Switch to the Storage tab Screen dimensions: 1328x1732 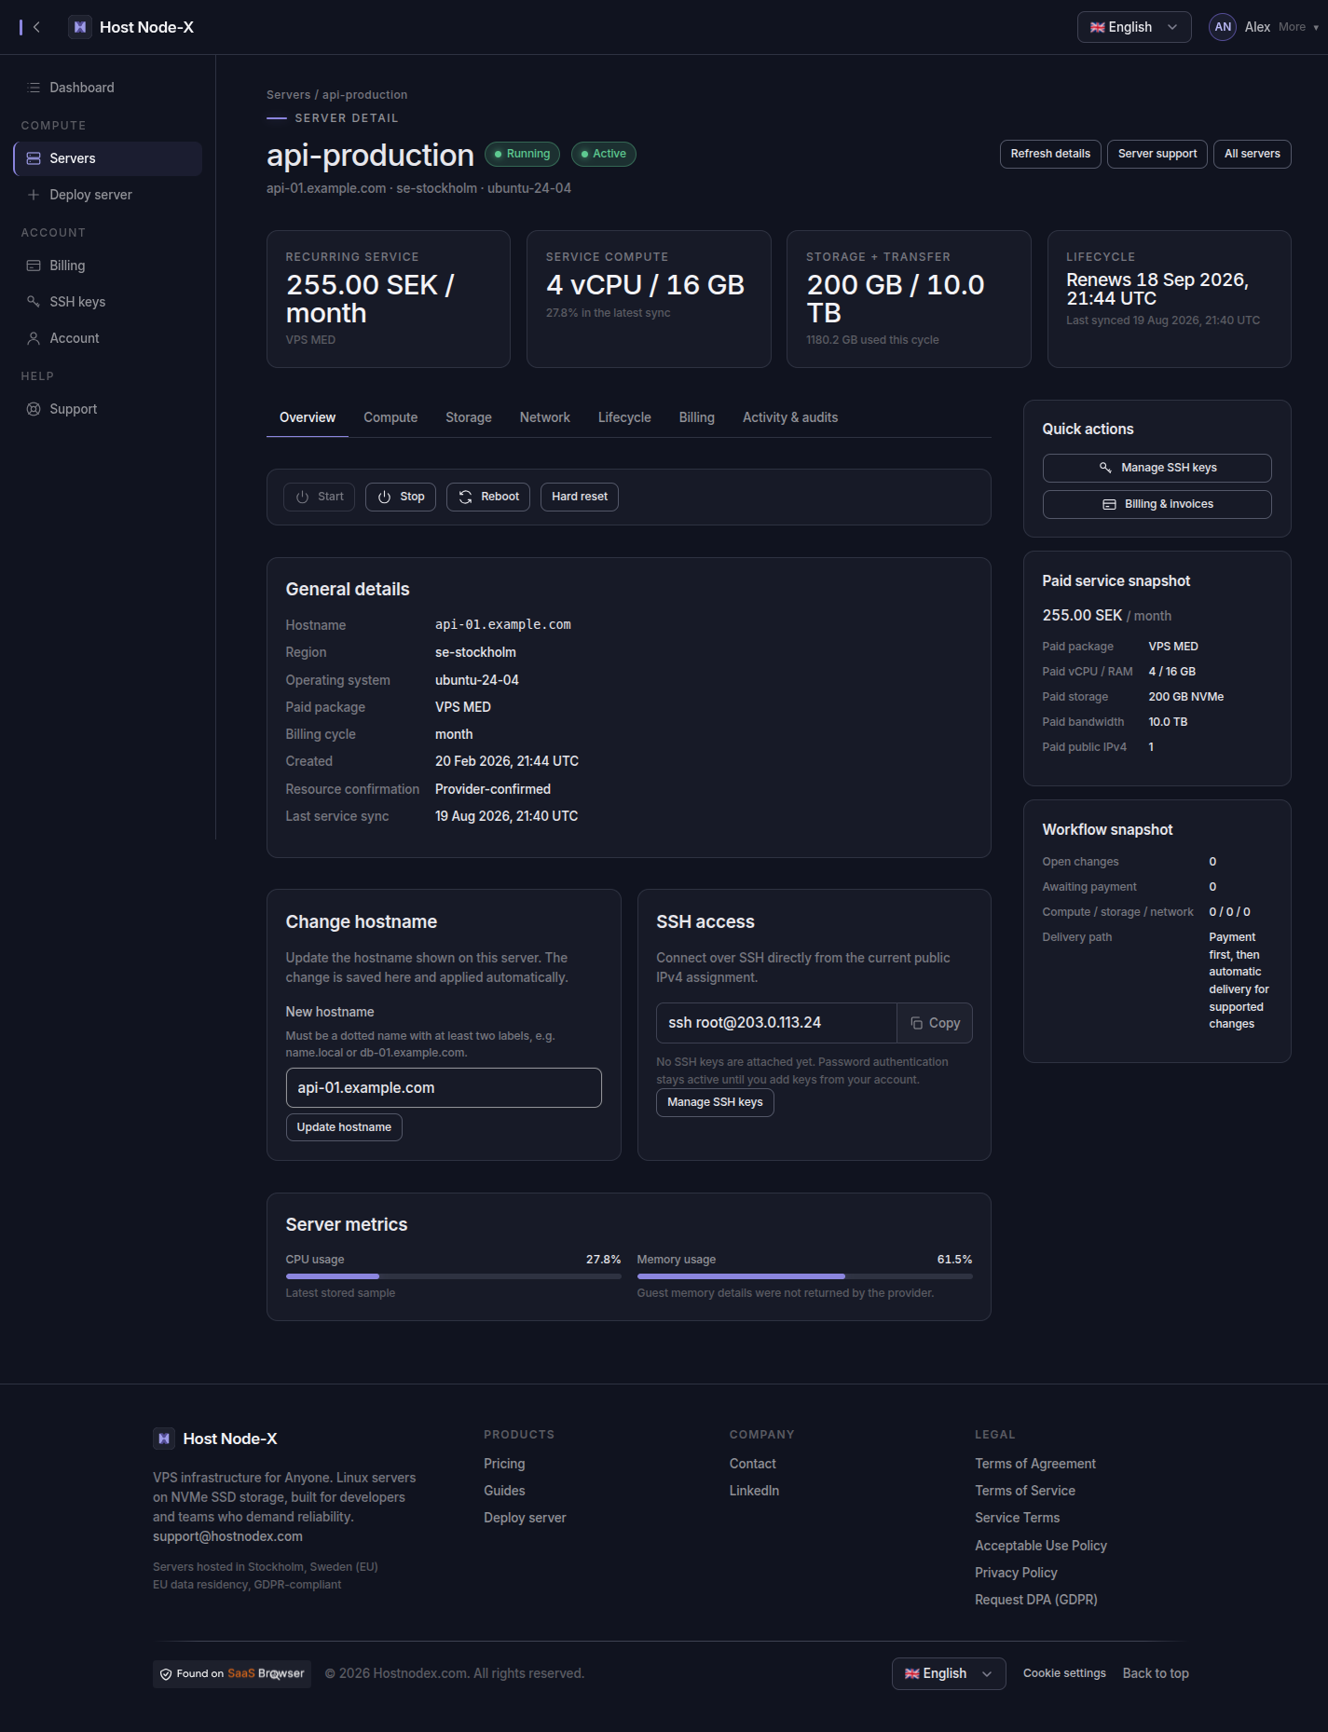pyautogui.click(x=469, y=417)
